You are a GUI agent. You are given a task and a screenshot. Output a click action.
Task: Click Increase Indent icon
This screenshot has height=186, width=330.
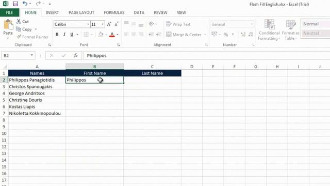point(159,35)
